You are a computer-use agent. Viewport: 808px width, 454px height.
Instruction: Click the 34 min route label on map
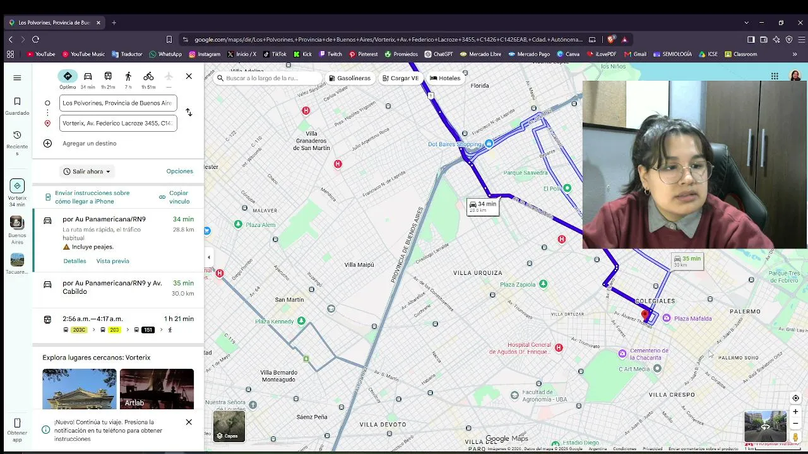(483, 206)
